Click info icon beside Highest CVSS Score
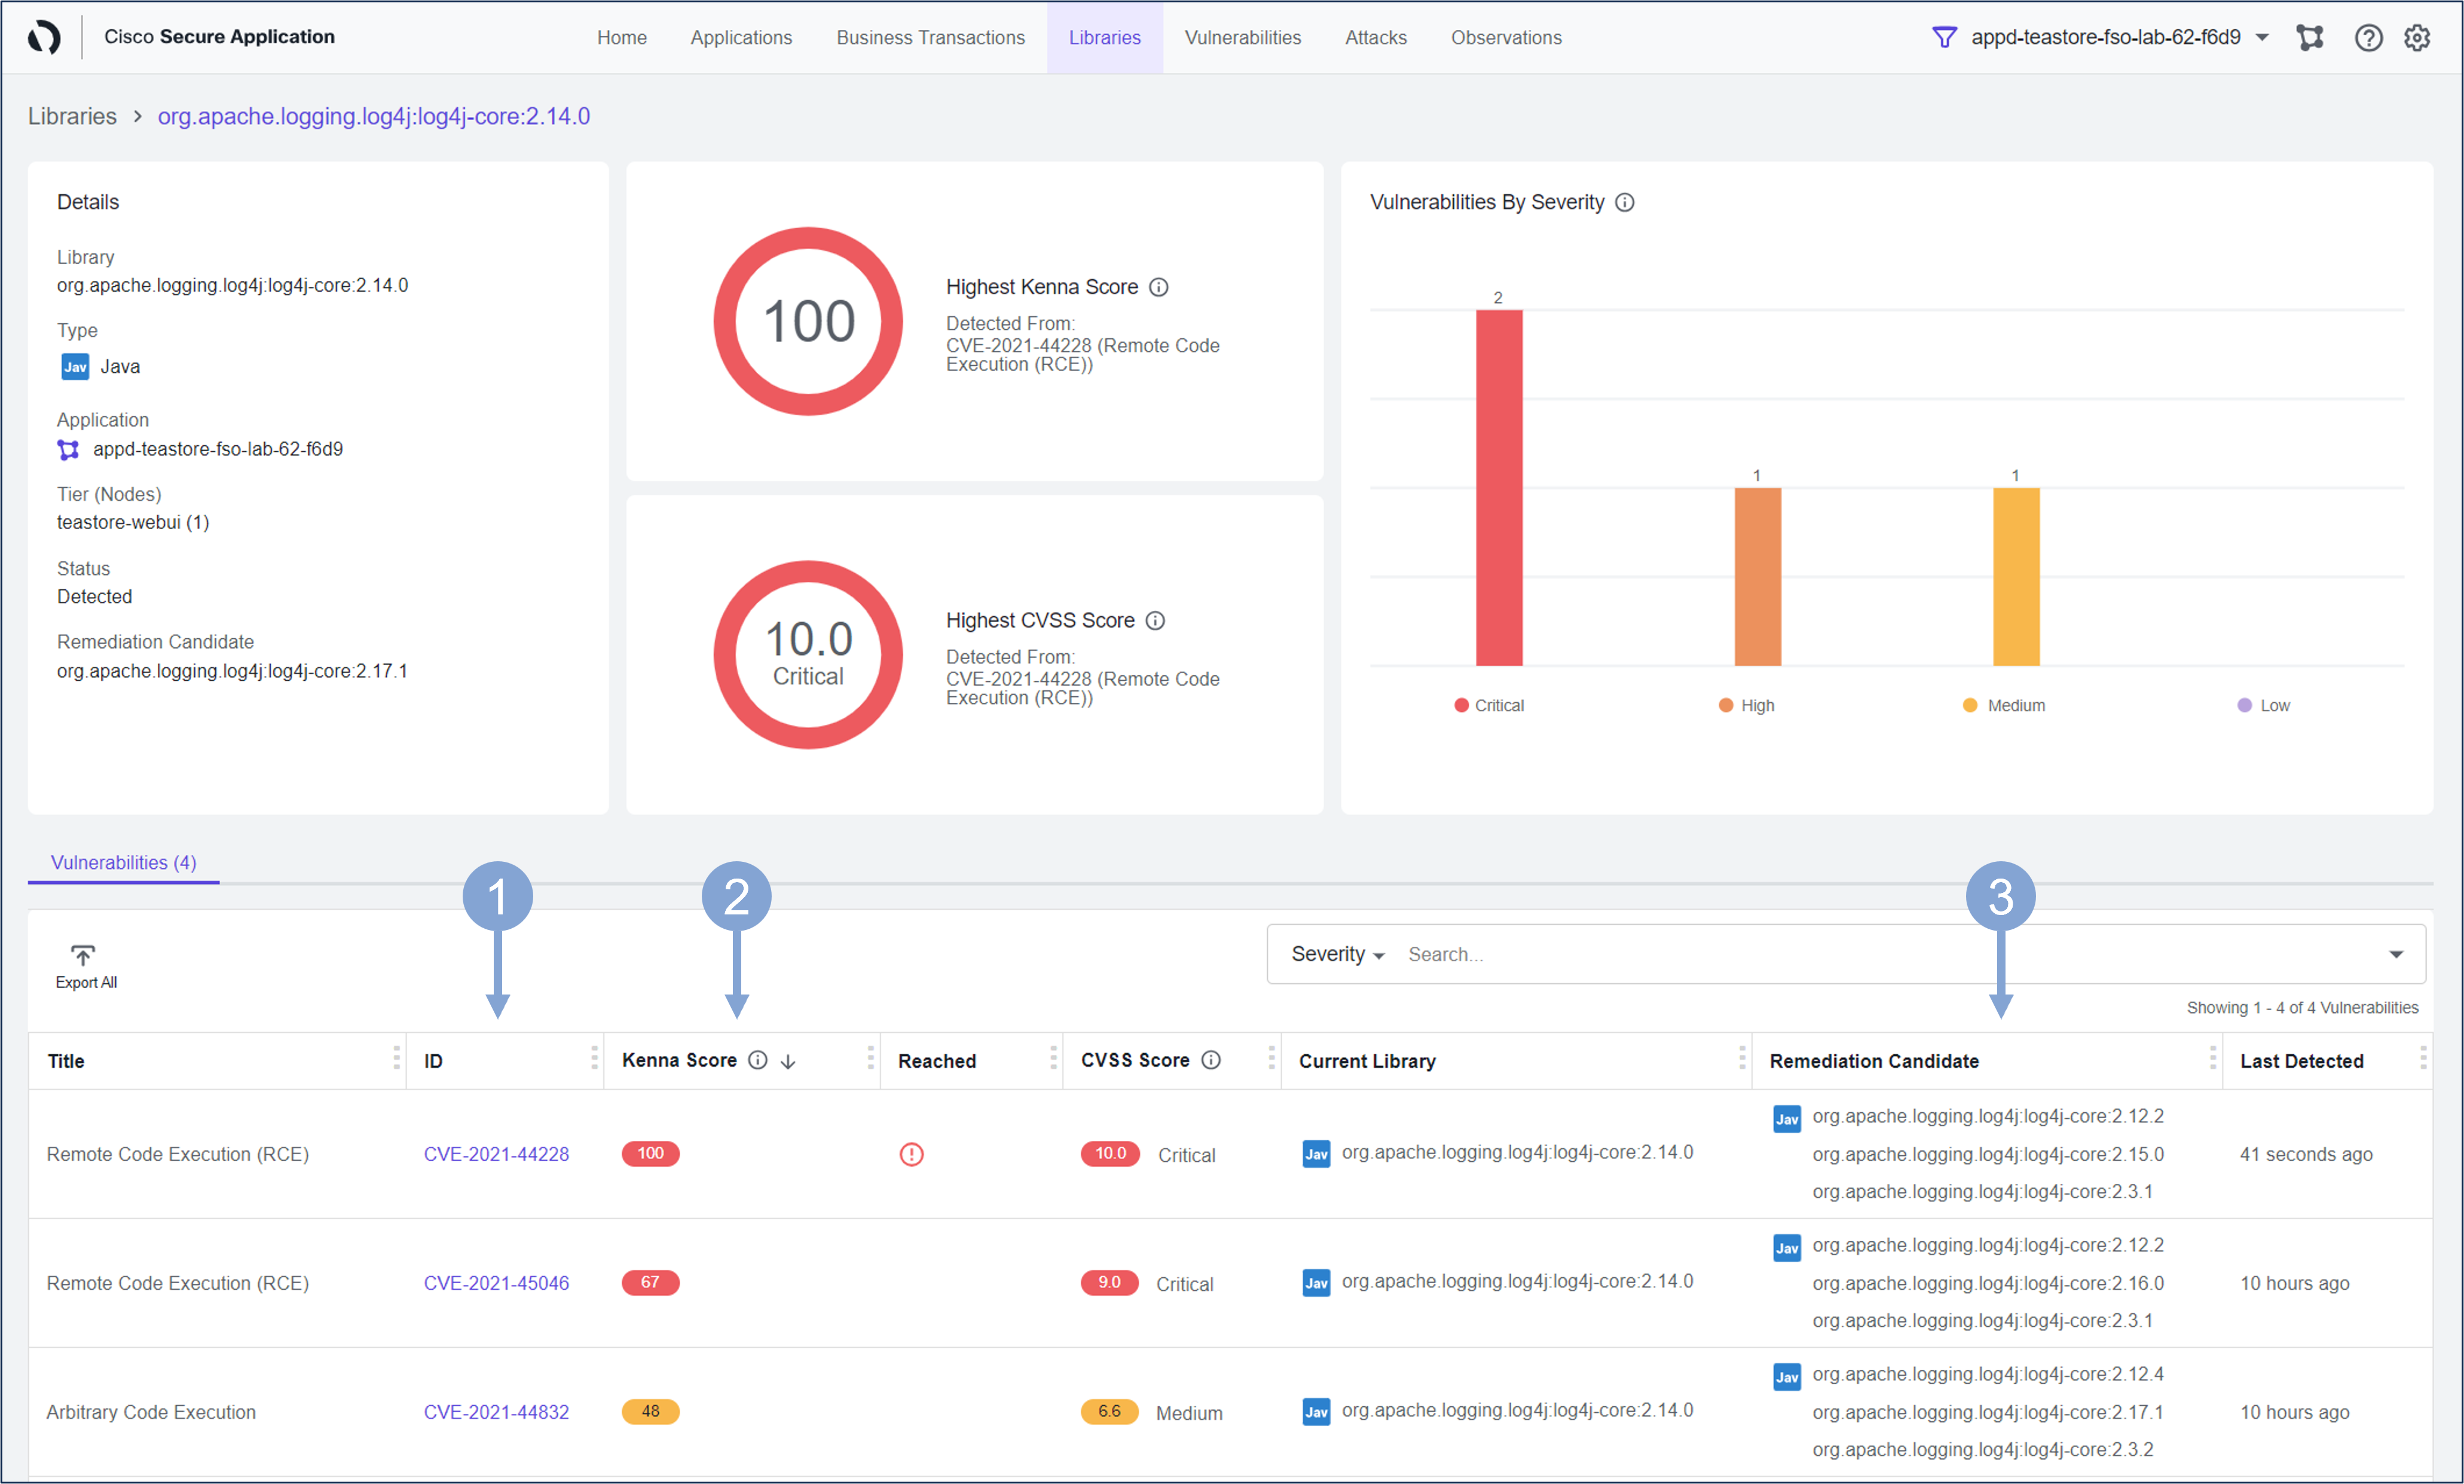The width and height of the screenshot is (2464, 1484). 1155,620
